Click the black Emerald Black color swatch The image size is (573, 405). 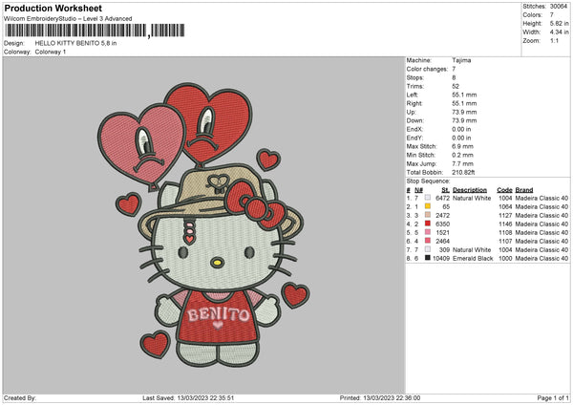pyautogui.click(x=426, y=258)
